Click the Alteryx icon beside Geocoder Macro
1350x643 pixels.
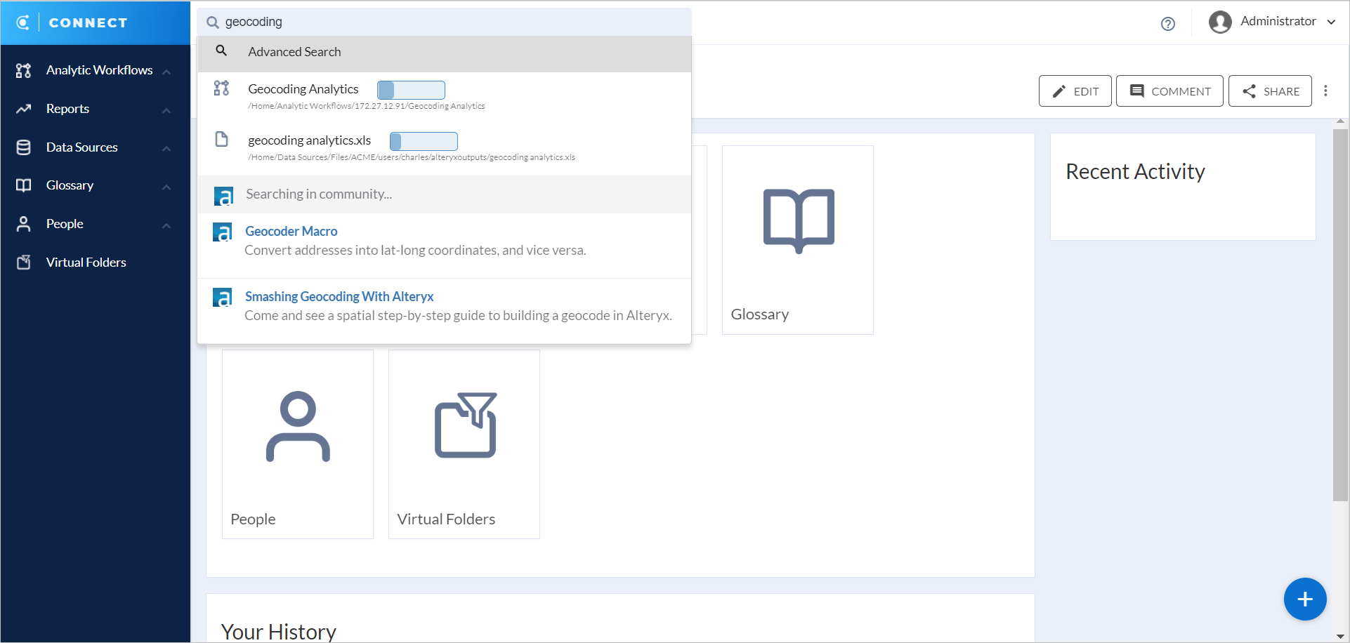coord(223,232)
